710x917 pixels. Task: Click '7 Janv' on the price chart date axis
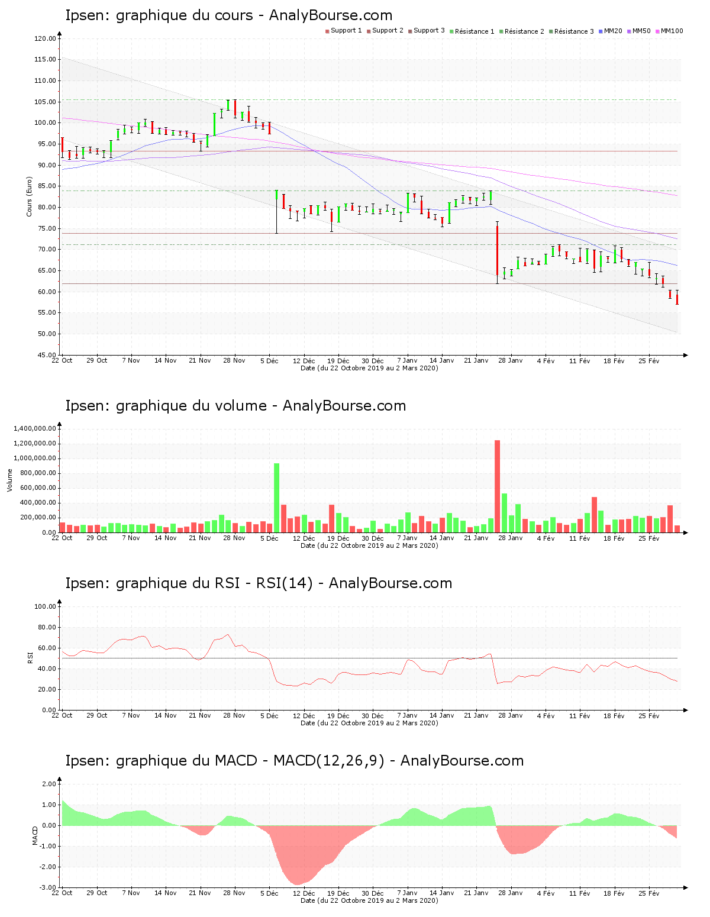point(407,360)
